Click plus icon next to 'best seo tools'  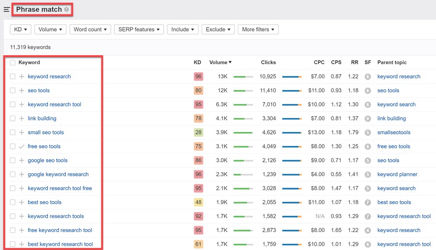pyautogui.click(x=21, y=202)
